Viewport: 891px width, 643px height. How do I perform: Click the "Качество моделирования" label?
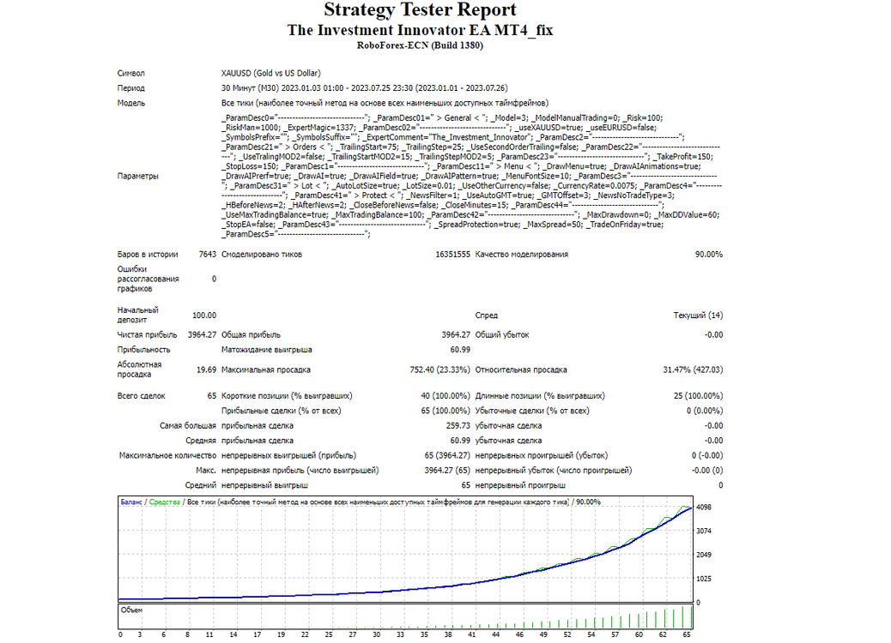tap(522, 255)
